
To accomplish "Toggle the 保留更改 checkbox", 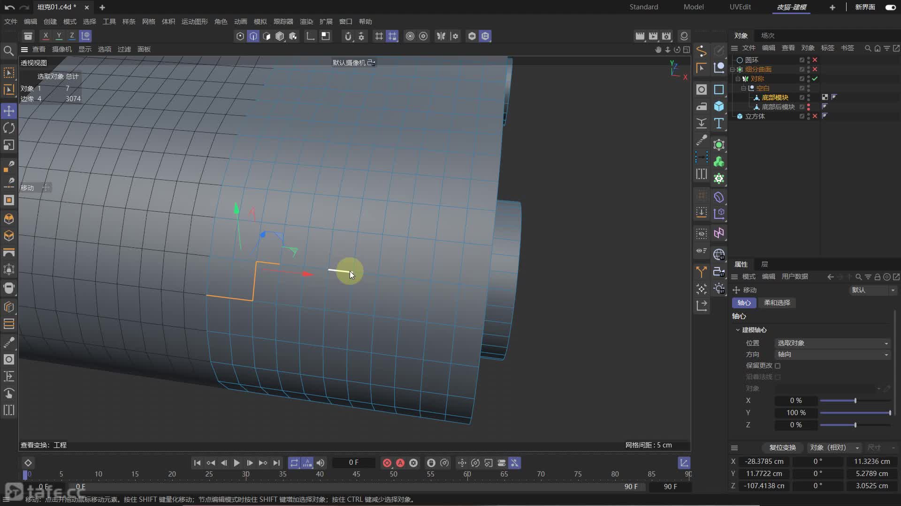I will tap(778, 366).
